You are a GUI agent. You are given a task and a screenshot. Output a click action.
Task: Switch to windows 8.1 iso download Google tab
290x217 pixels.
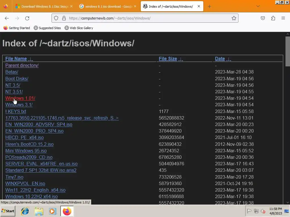[x=108, y=6]
